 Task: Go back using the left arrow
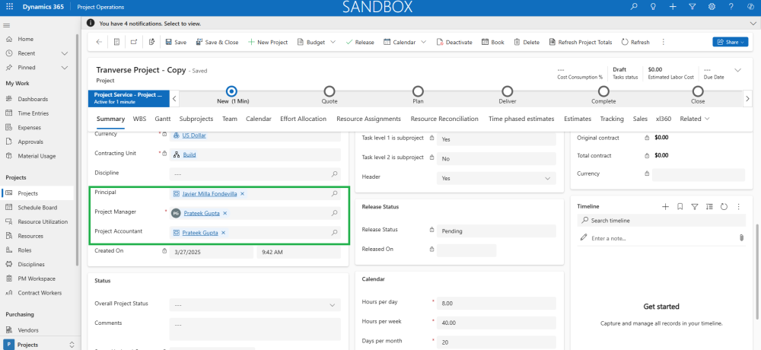(x=99, y=43)
